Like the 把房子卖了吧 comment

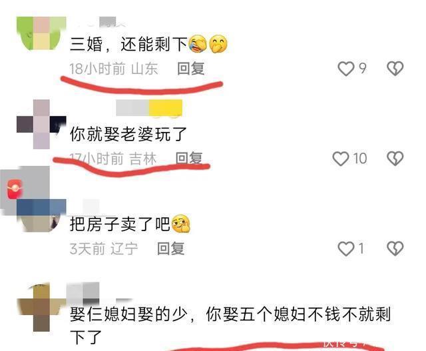coord(346,249)
